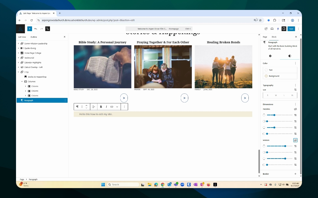Open more rich text options dropdown arrow
Screen dimensions: 318x198
[117, 107]
